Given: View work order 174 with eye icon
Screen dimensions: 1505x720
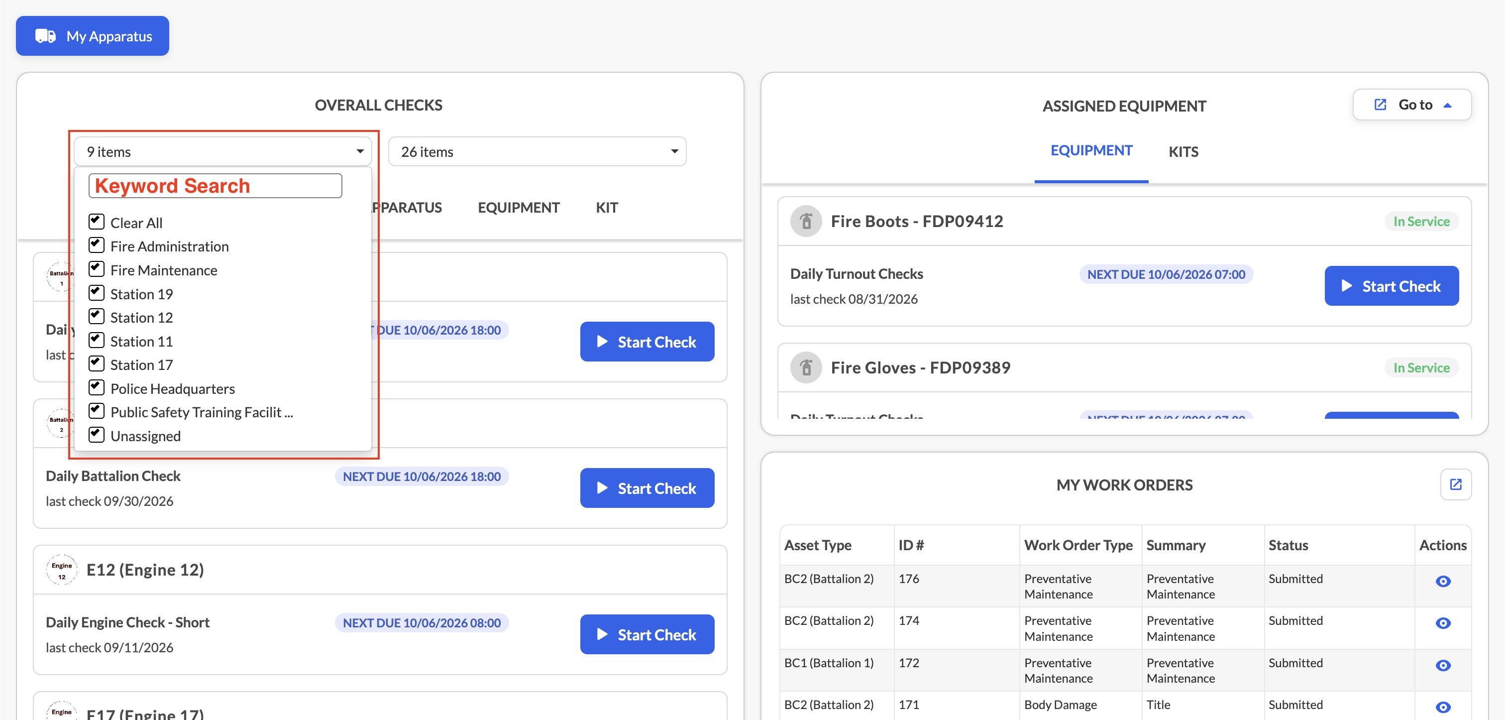Looking at the screenshot, I should click(1442, 623).
